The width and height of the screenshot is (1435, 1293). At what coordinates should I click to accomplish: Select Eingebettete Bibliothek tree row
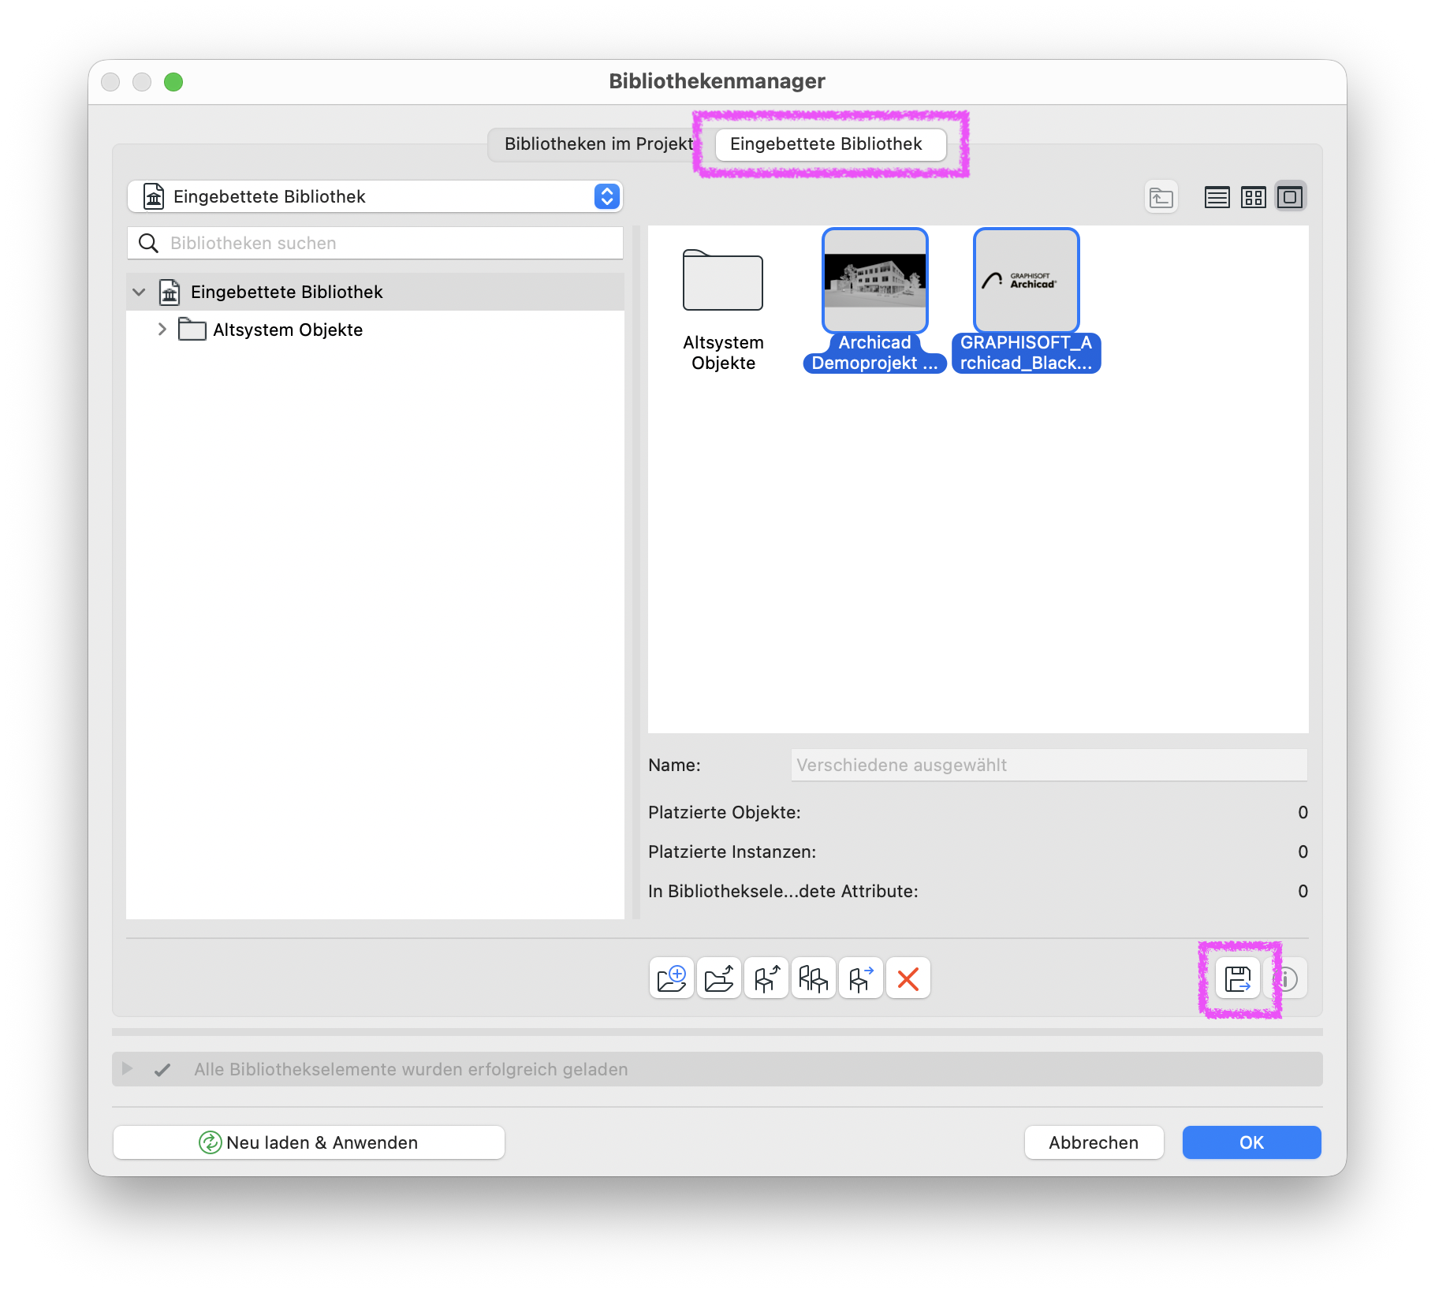click(375, 292)
